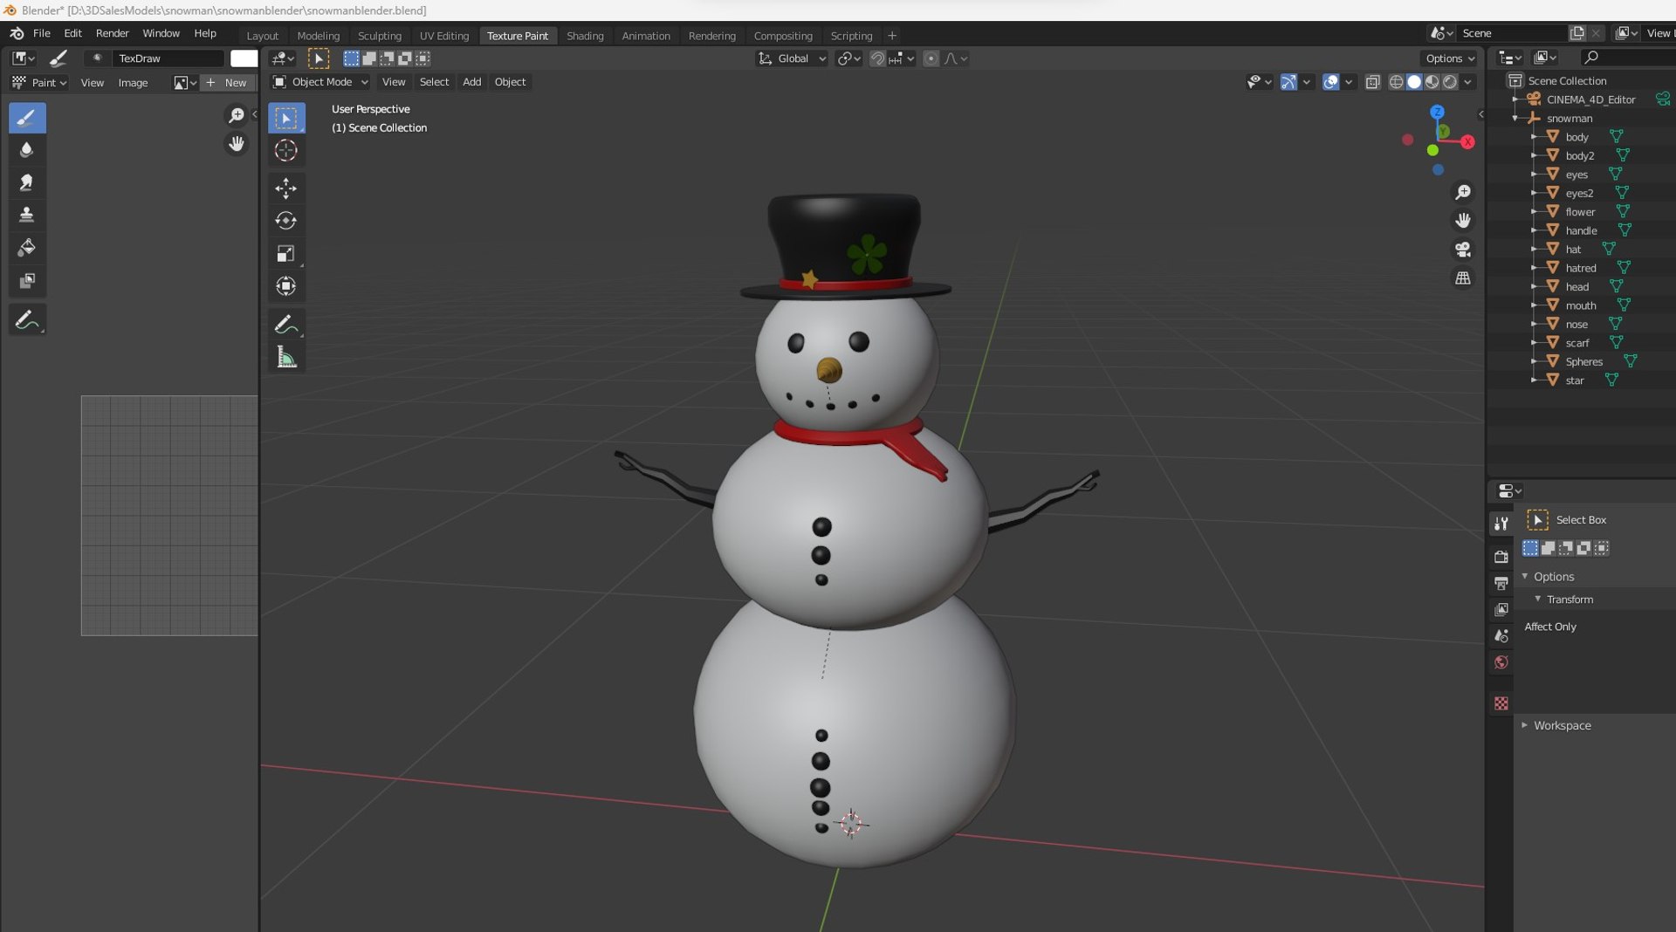This screenshot has height=932, width=1676.
Task: Toggle X-Ray display mode
Action: click(x=1372, y=82)
